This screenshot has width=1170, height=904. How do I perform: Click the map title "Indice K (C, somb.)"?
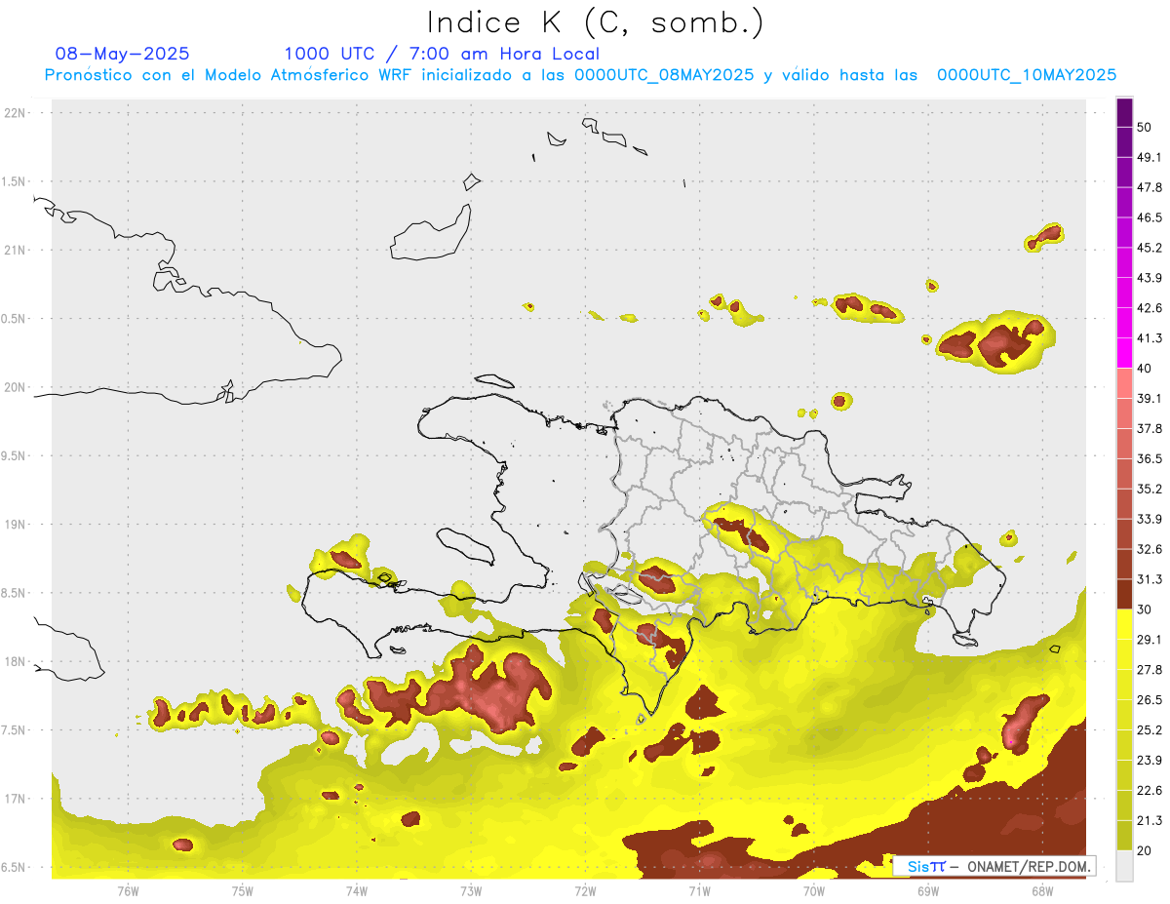tap(595, 22)
